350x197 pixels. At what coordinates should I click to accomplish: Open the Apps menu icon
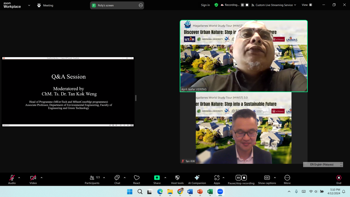pyautogui.click(x=217, y=179)
